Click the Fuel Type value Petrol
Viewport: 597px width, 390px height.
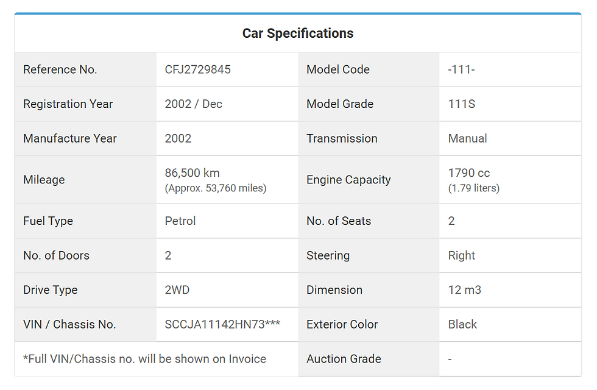click(x=180, y=221)
